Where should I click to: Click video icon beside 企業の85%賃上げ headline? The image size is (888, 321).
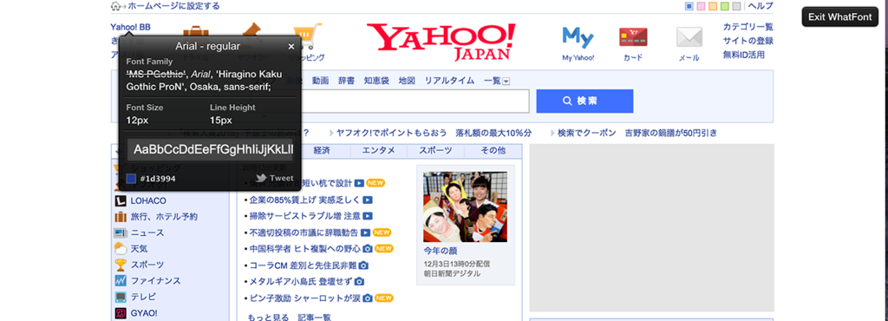(368, 200)
